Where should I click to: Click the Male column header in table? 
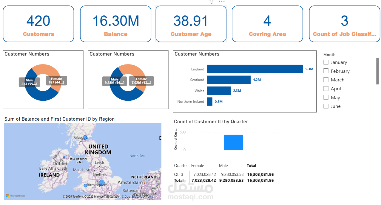[223, 165]
